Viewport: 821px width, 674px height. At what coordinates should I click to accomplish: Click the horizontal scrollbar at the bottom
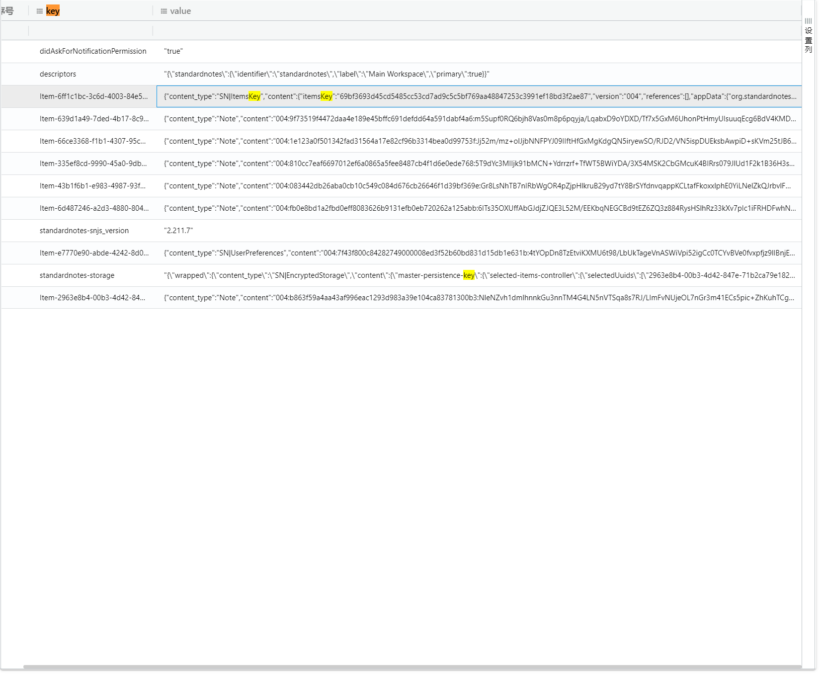click(x=412, y=667)
